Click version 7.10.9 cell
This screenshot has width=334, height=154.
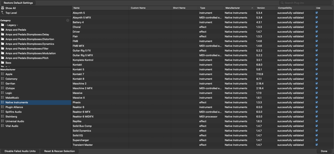260,74
